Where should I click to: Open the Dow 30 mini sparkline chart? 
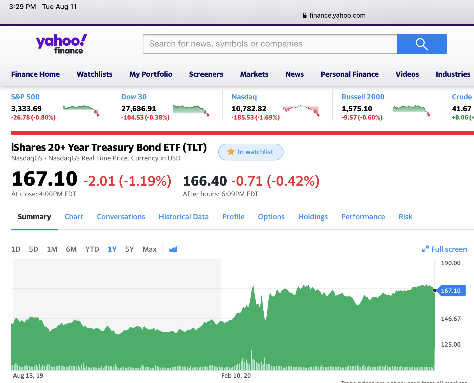click(x=191, y=111)
